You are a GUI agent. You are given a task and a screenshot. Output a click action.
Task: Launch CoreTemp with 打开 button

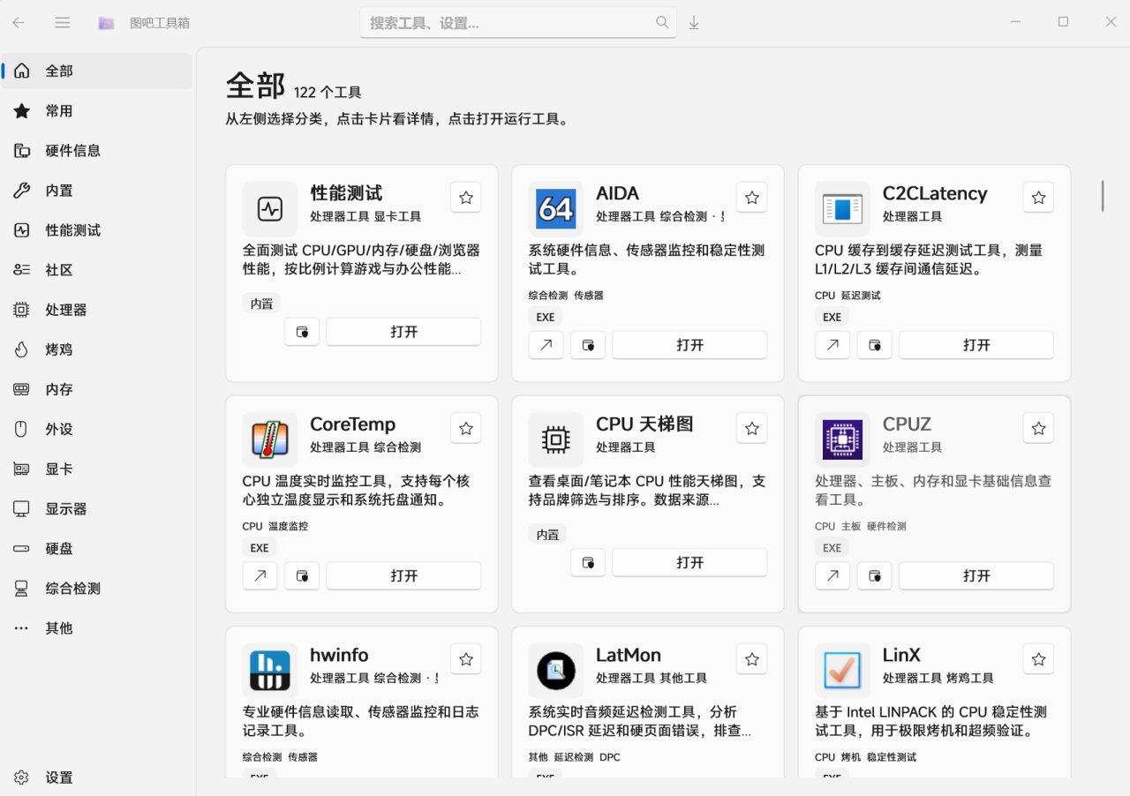(x=403, y=575)
